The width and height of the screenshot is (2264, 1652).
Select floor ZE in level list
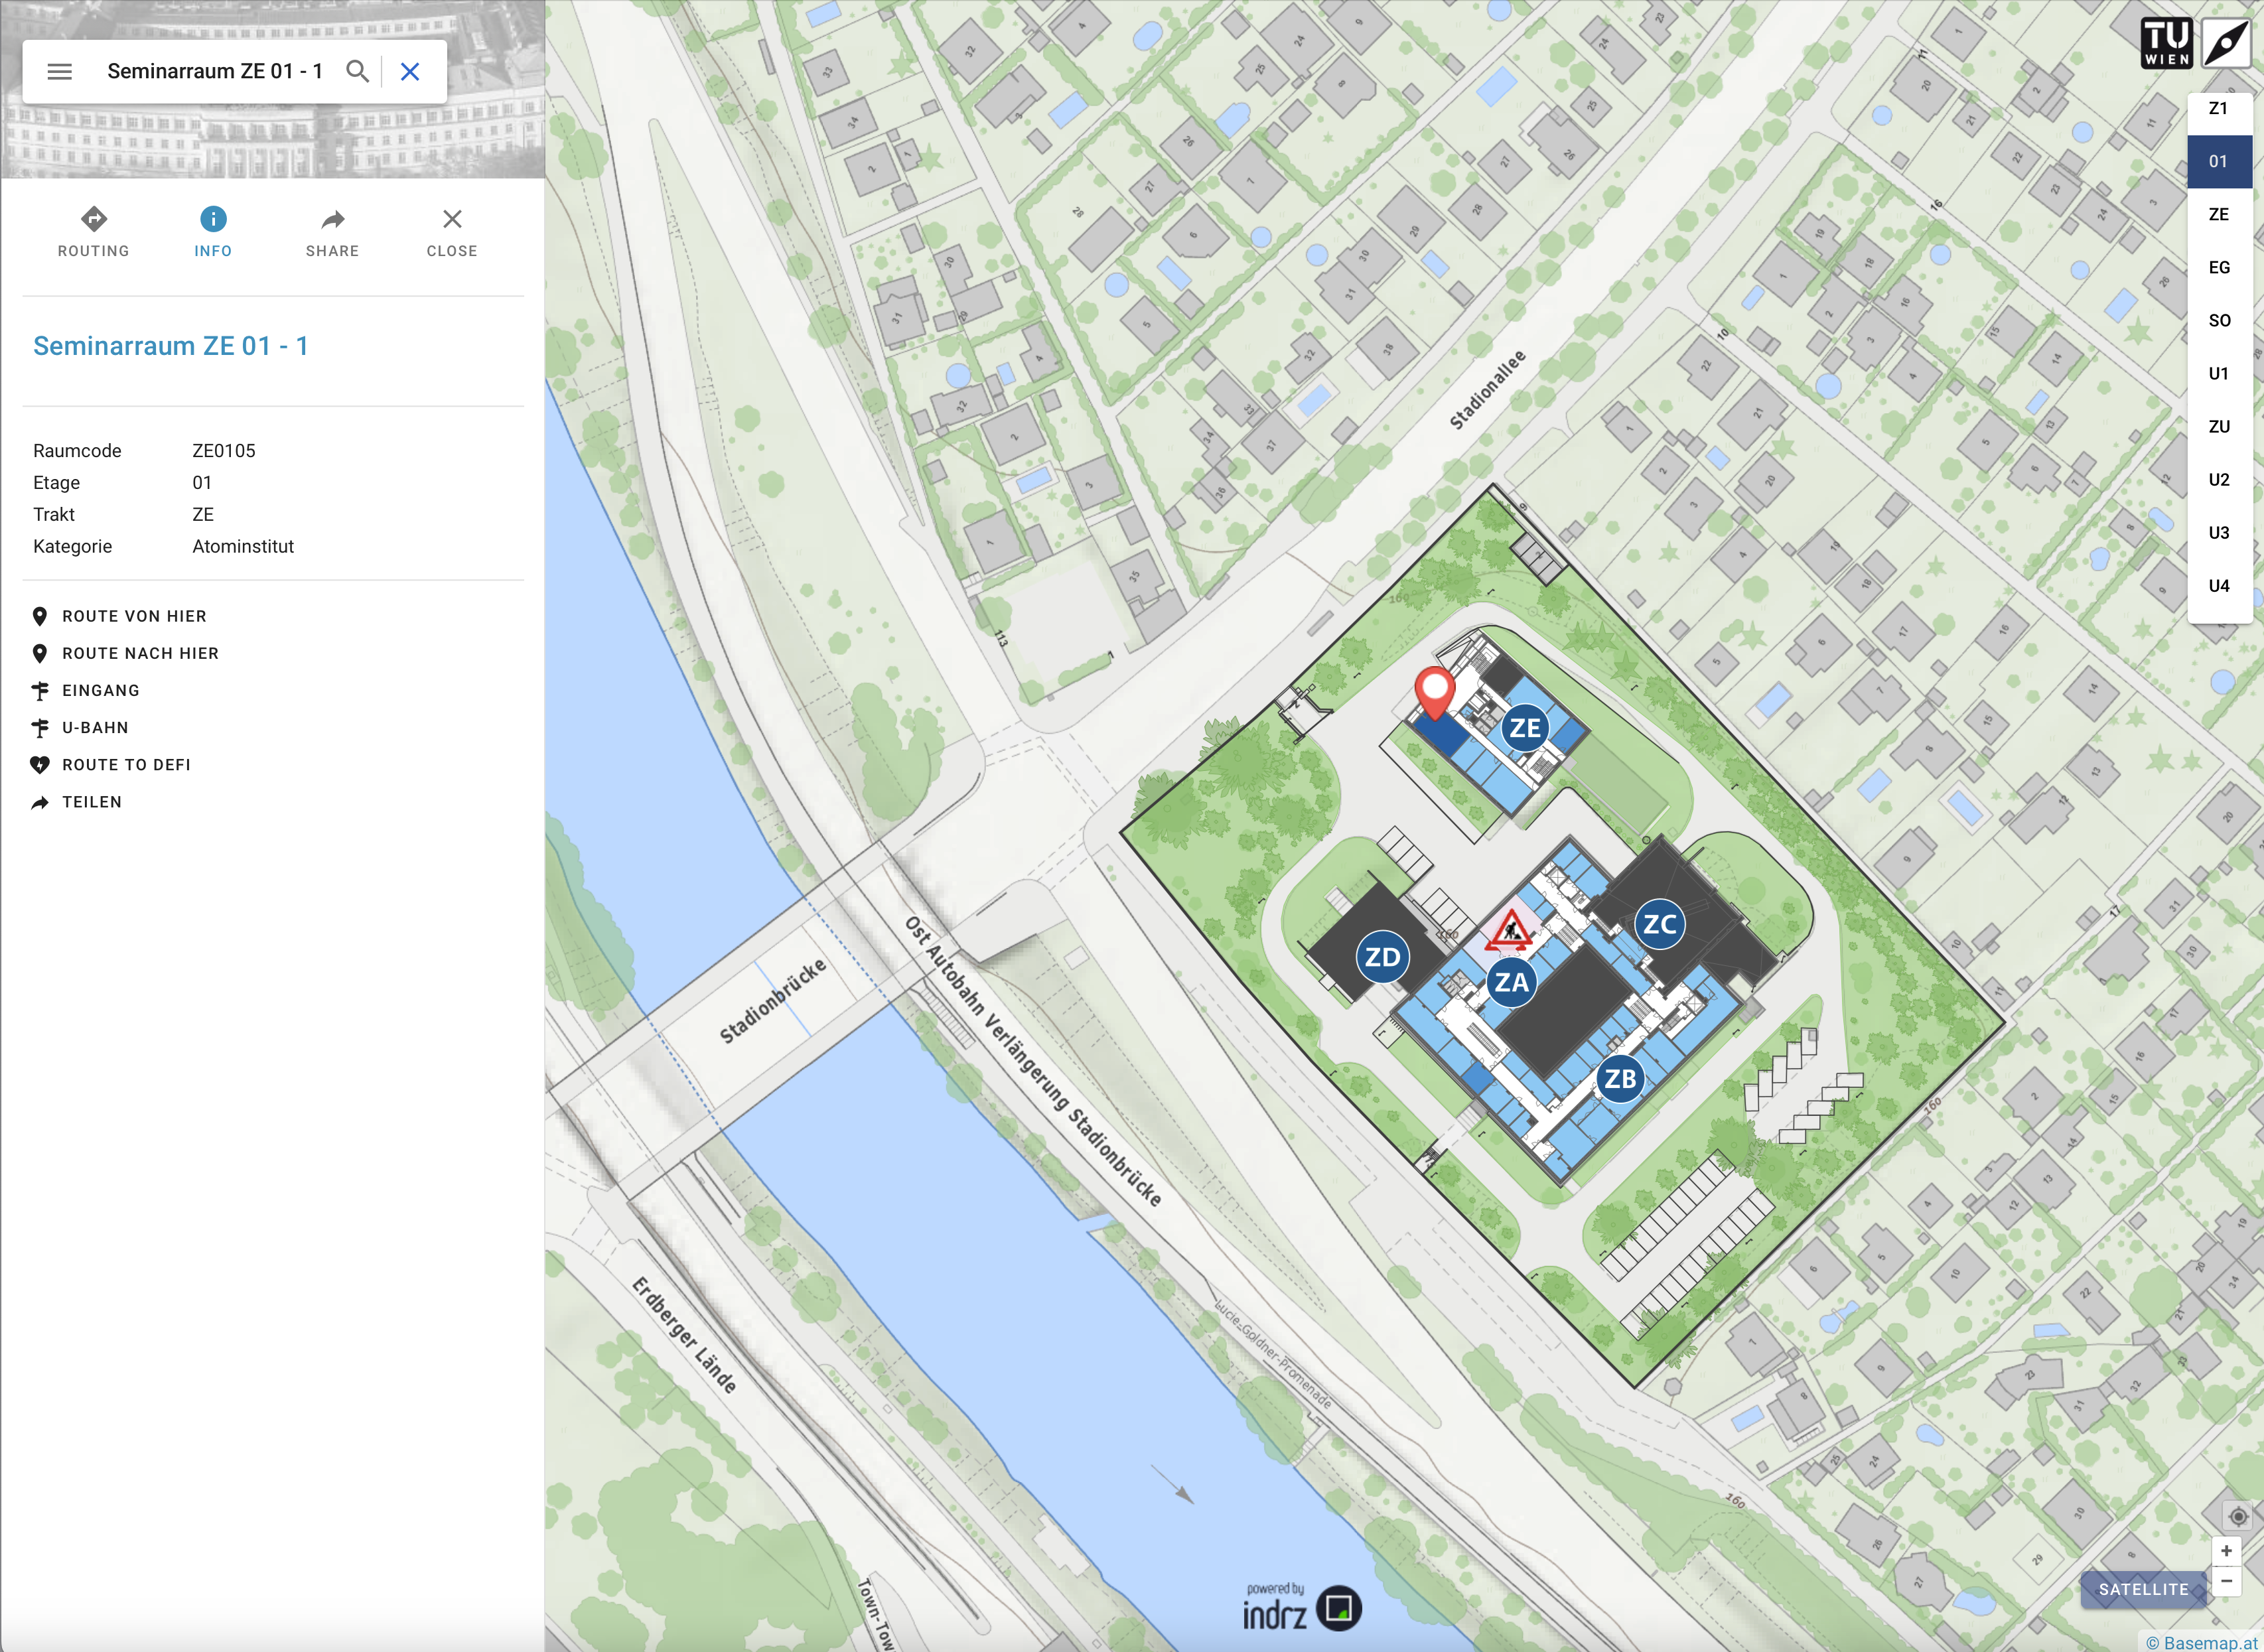coord(2219,214)
